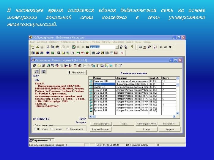Select the 'Бройдо В.Л.' author cell
The image size is (214, 160).
coord(104,87)
